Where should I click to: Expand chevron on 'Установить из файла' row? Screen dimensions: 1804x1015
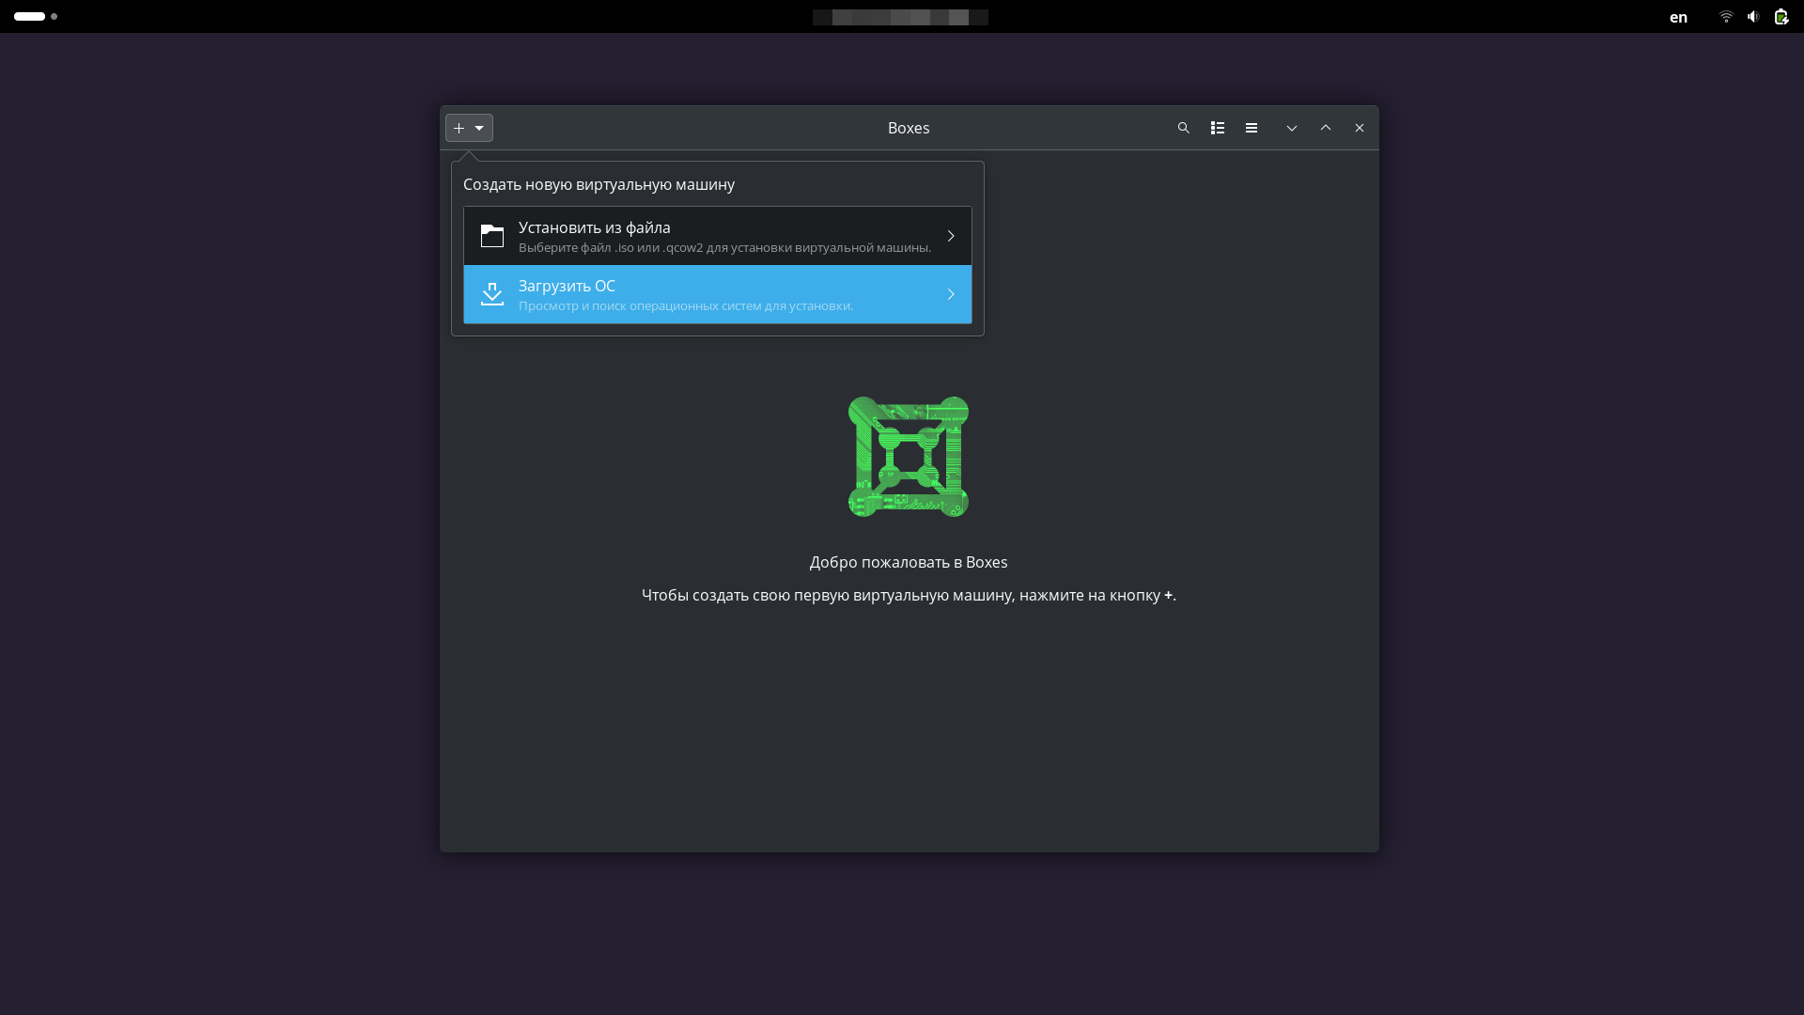tap(951, 236)
